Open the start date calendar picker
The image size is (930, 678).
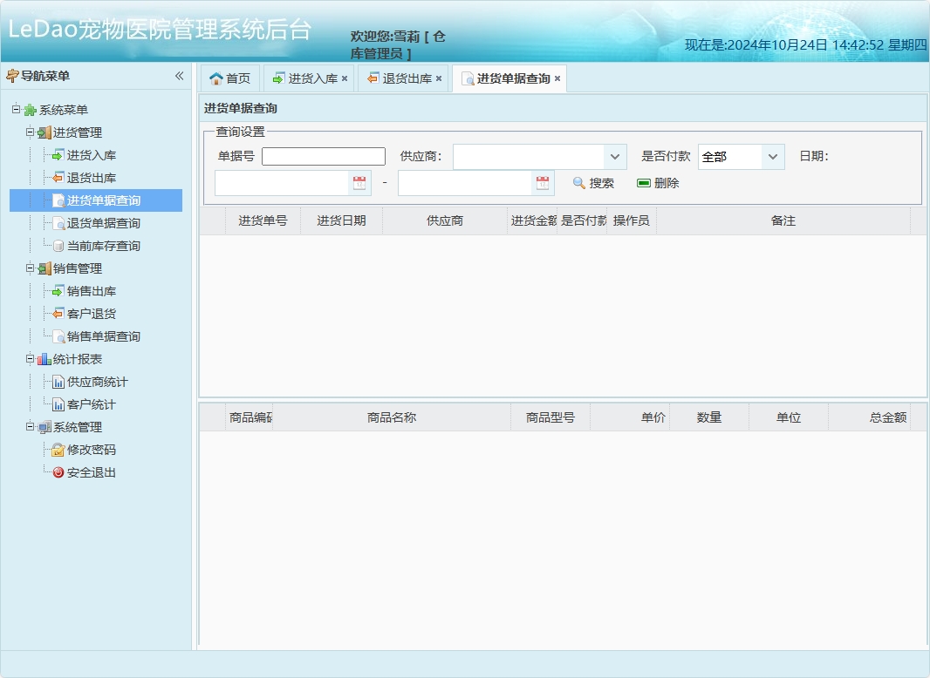[x=360, y=182]
